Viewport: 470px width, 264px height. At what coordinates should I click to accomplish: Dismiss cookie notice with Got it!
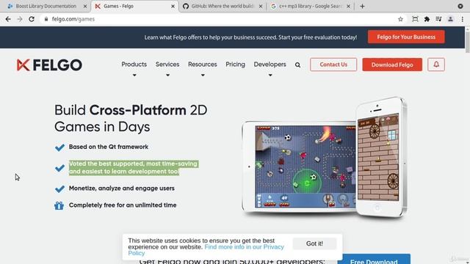coord(314,243)
